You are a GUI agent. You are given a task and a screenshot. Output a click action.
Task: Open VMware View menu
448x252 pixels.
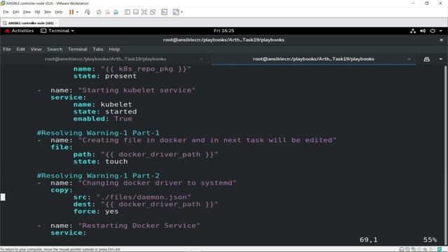tap(27, 12)
